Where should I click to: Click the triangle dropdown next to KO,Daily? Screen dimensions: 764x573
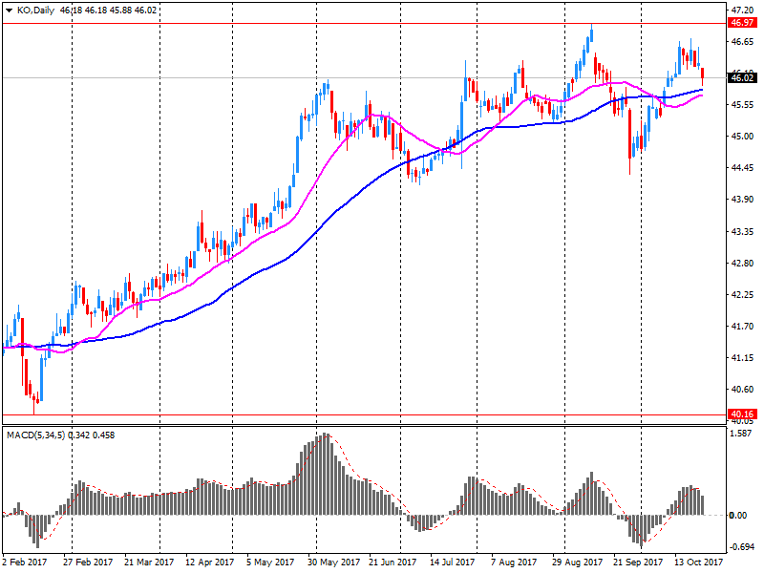point(9,11)
